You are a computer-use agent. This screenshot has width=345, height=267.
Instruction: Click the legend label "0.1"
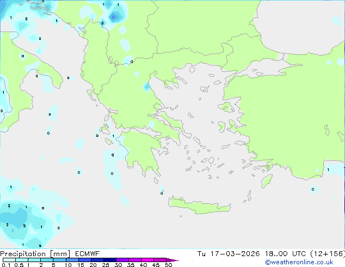[x=6, y=265]
